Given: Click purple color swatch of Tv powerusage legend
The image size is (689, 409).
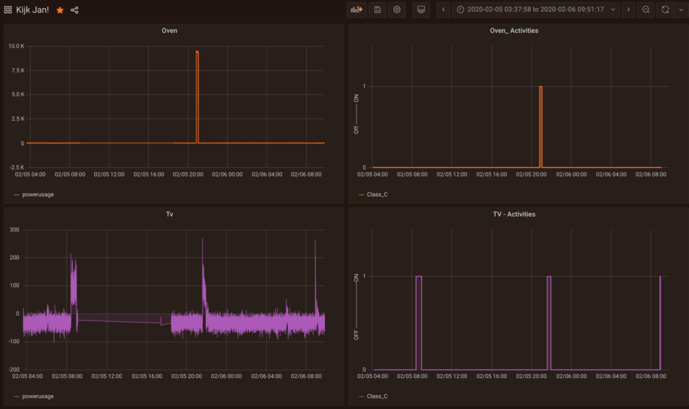Looking at the screenshot, I should (x=17, y=396).
